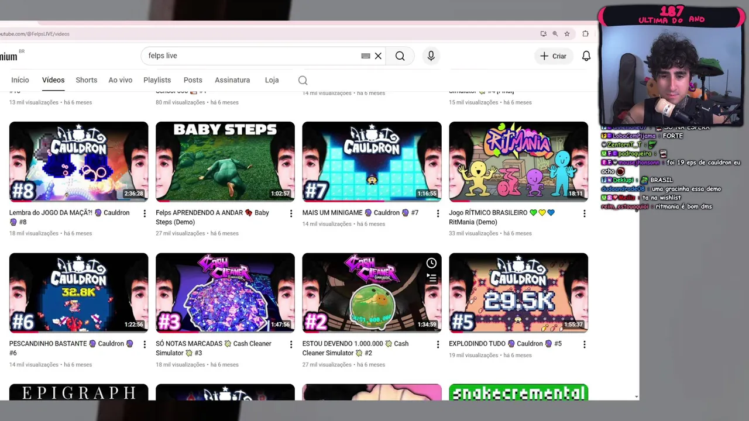Open options menu for Cauldron #5 video
Viewport: 749px width, 421px height.
[584, 345]
